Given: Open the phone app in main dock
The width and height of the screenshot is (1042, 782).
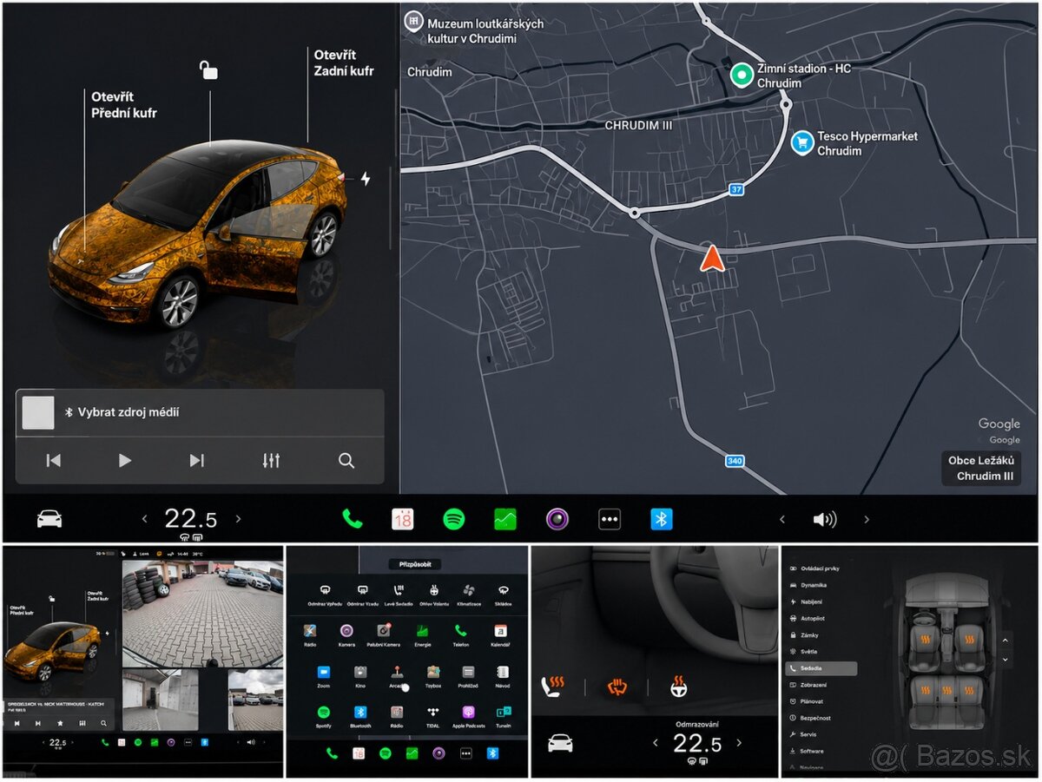Looking at the screenshot, I should pos(352,519).
